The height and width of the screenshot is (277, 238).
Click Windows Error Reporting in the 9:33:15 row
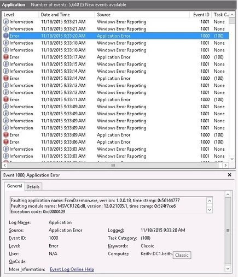(121, 64)
